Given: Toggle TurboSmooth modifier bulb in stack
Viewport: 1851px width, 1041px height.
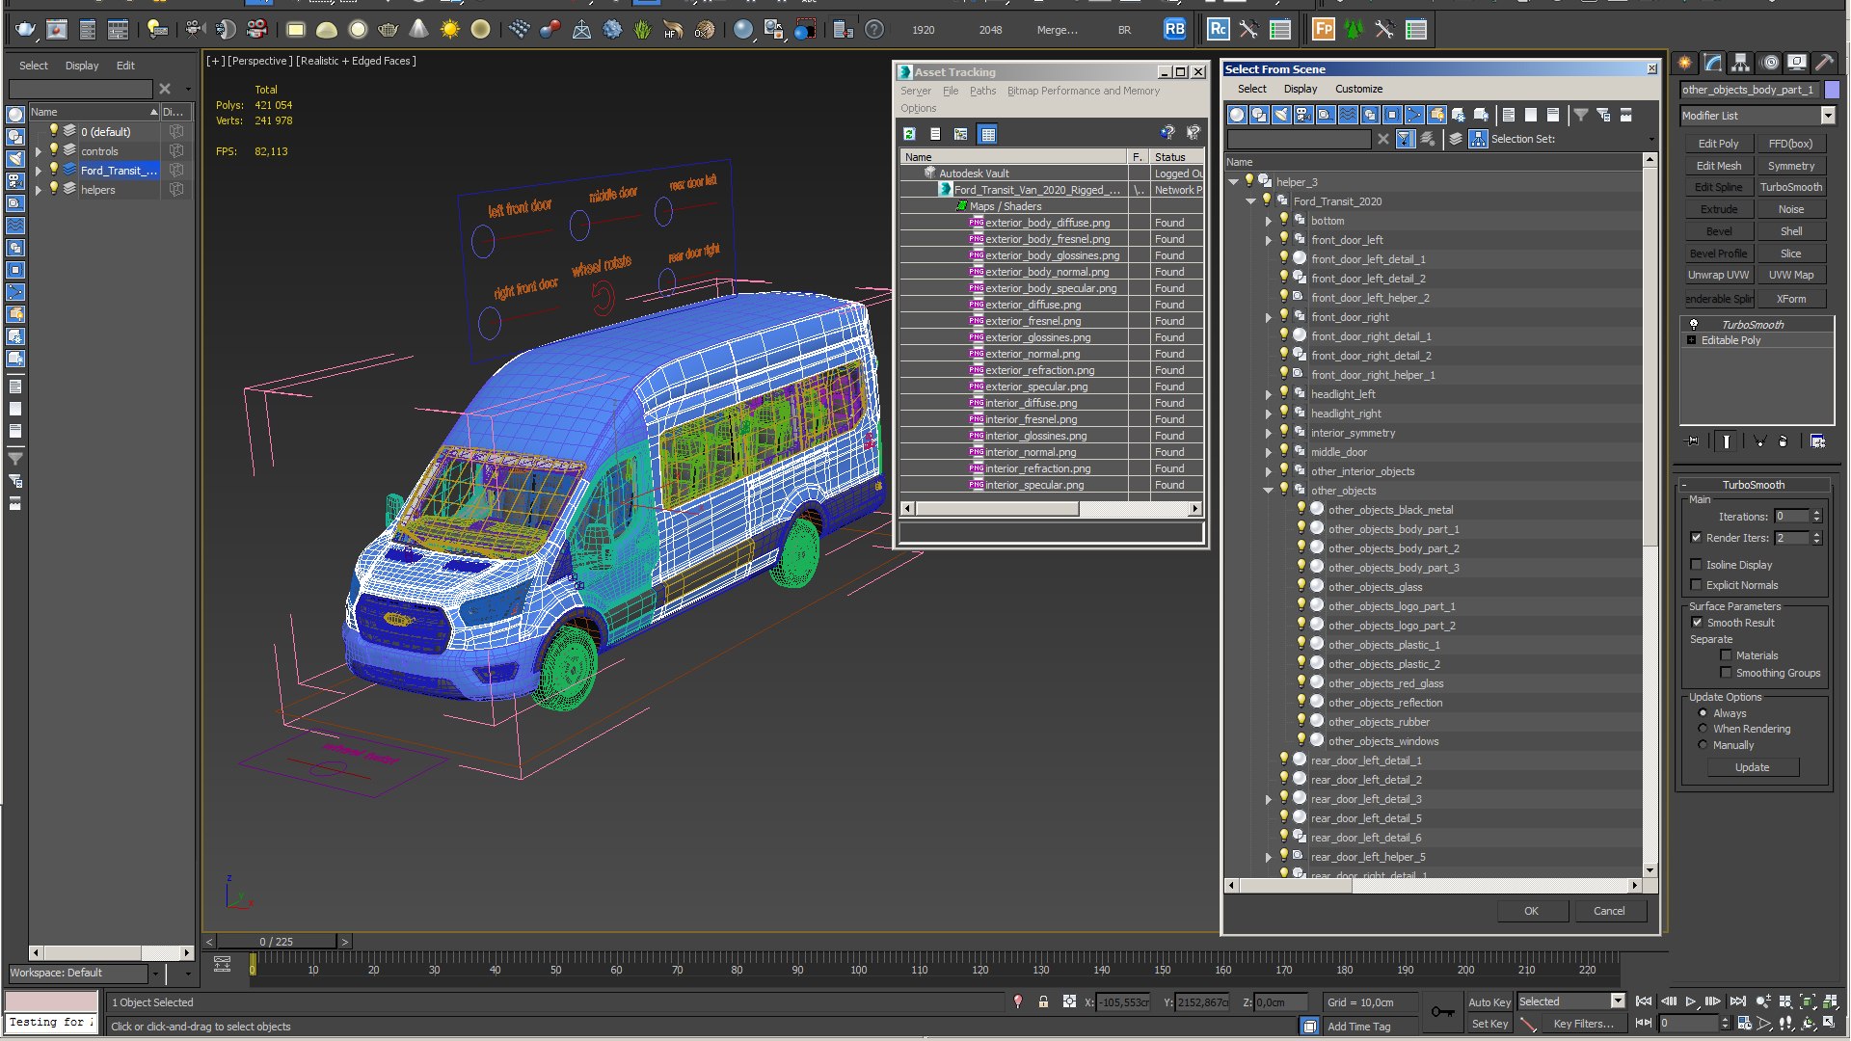Looking at the screenshot, I should [x=1693, y=325].
